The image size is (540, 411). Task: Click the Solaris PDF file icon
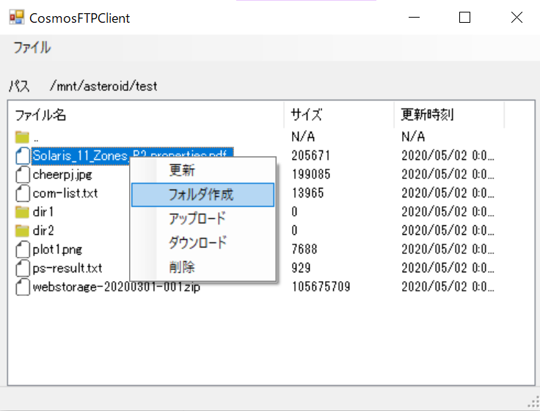coord(22,156)
